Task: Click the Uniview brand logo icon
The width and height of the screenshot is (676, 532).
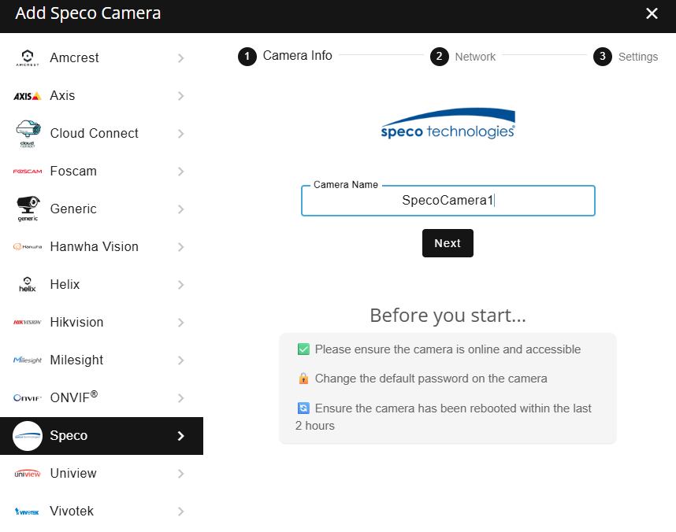Action: click(28, 474)
